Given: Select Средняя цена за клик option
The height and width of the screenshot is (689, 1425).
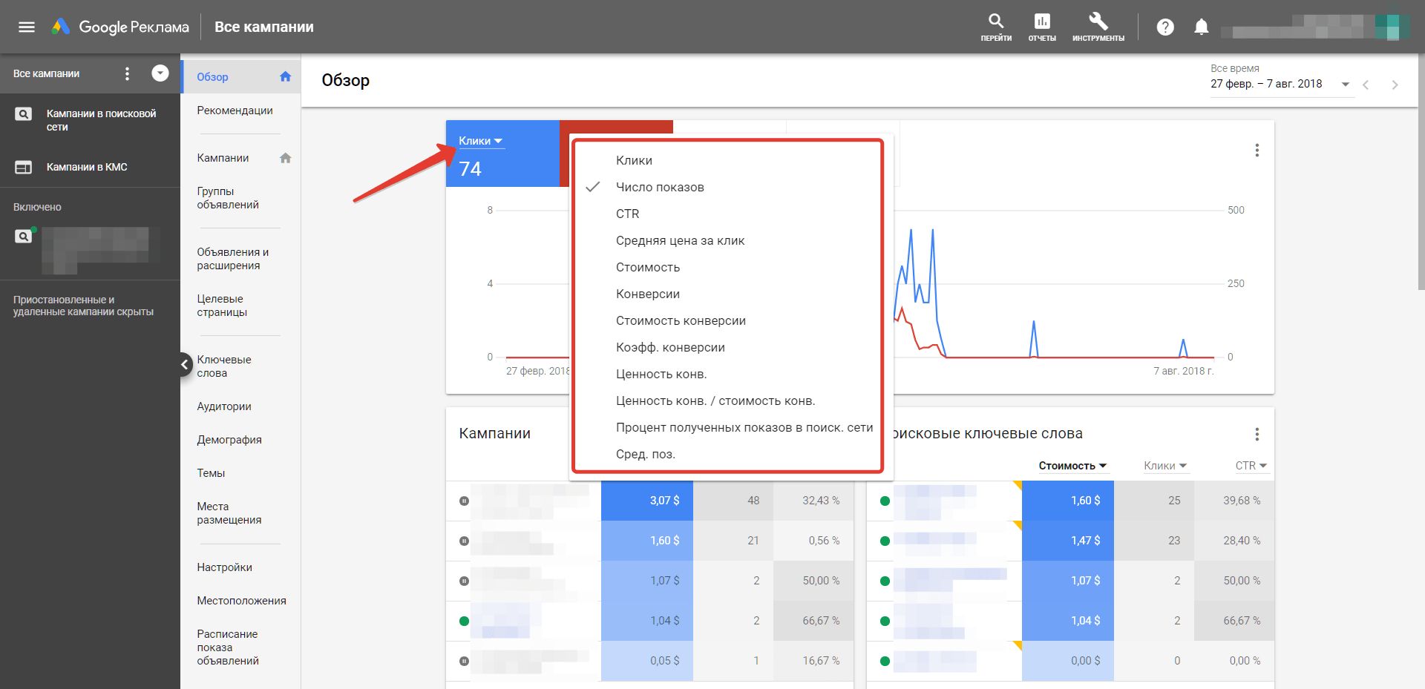Looking at the screenshot, I should [x=680, y=240].
